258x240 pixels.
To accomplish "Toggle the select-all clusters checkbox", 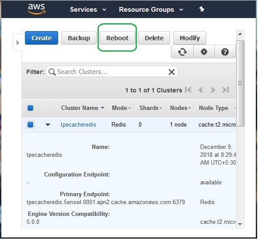I will 31,108.
